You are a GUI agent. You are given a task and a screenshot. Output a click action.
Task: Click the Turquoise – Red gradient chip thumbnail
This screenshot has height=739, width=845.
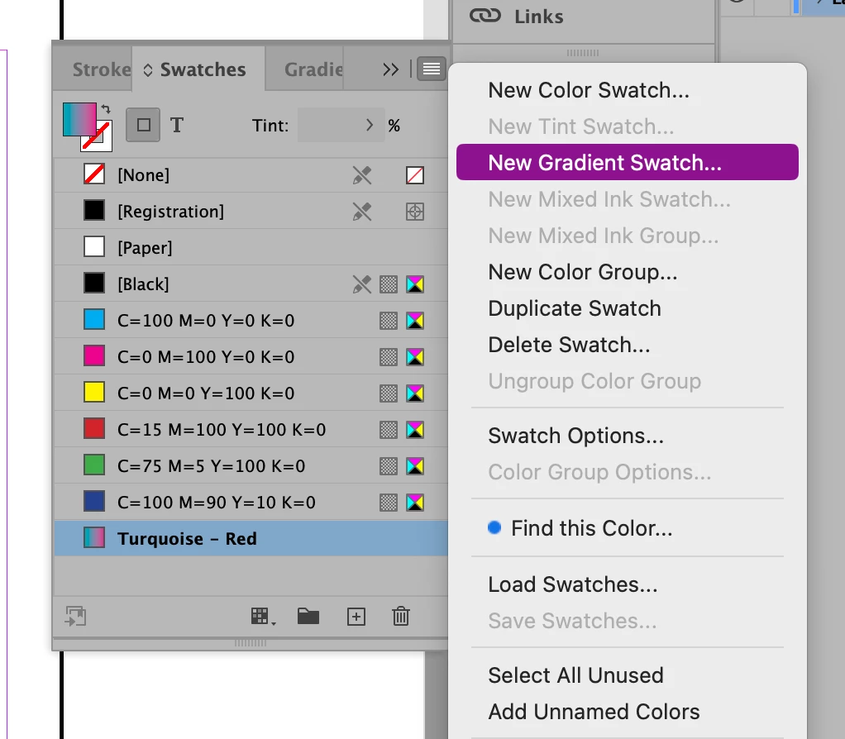pos(93,539)
